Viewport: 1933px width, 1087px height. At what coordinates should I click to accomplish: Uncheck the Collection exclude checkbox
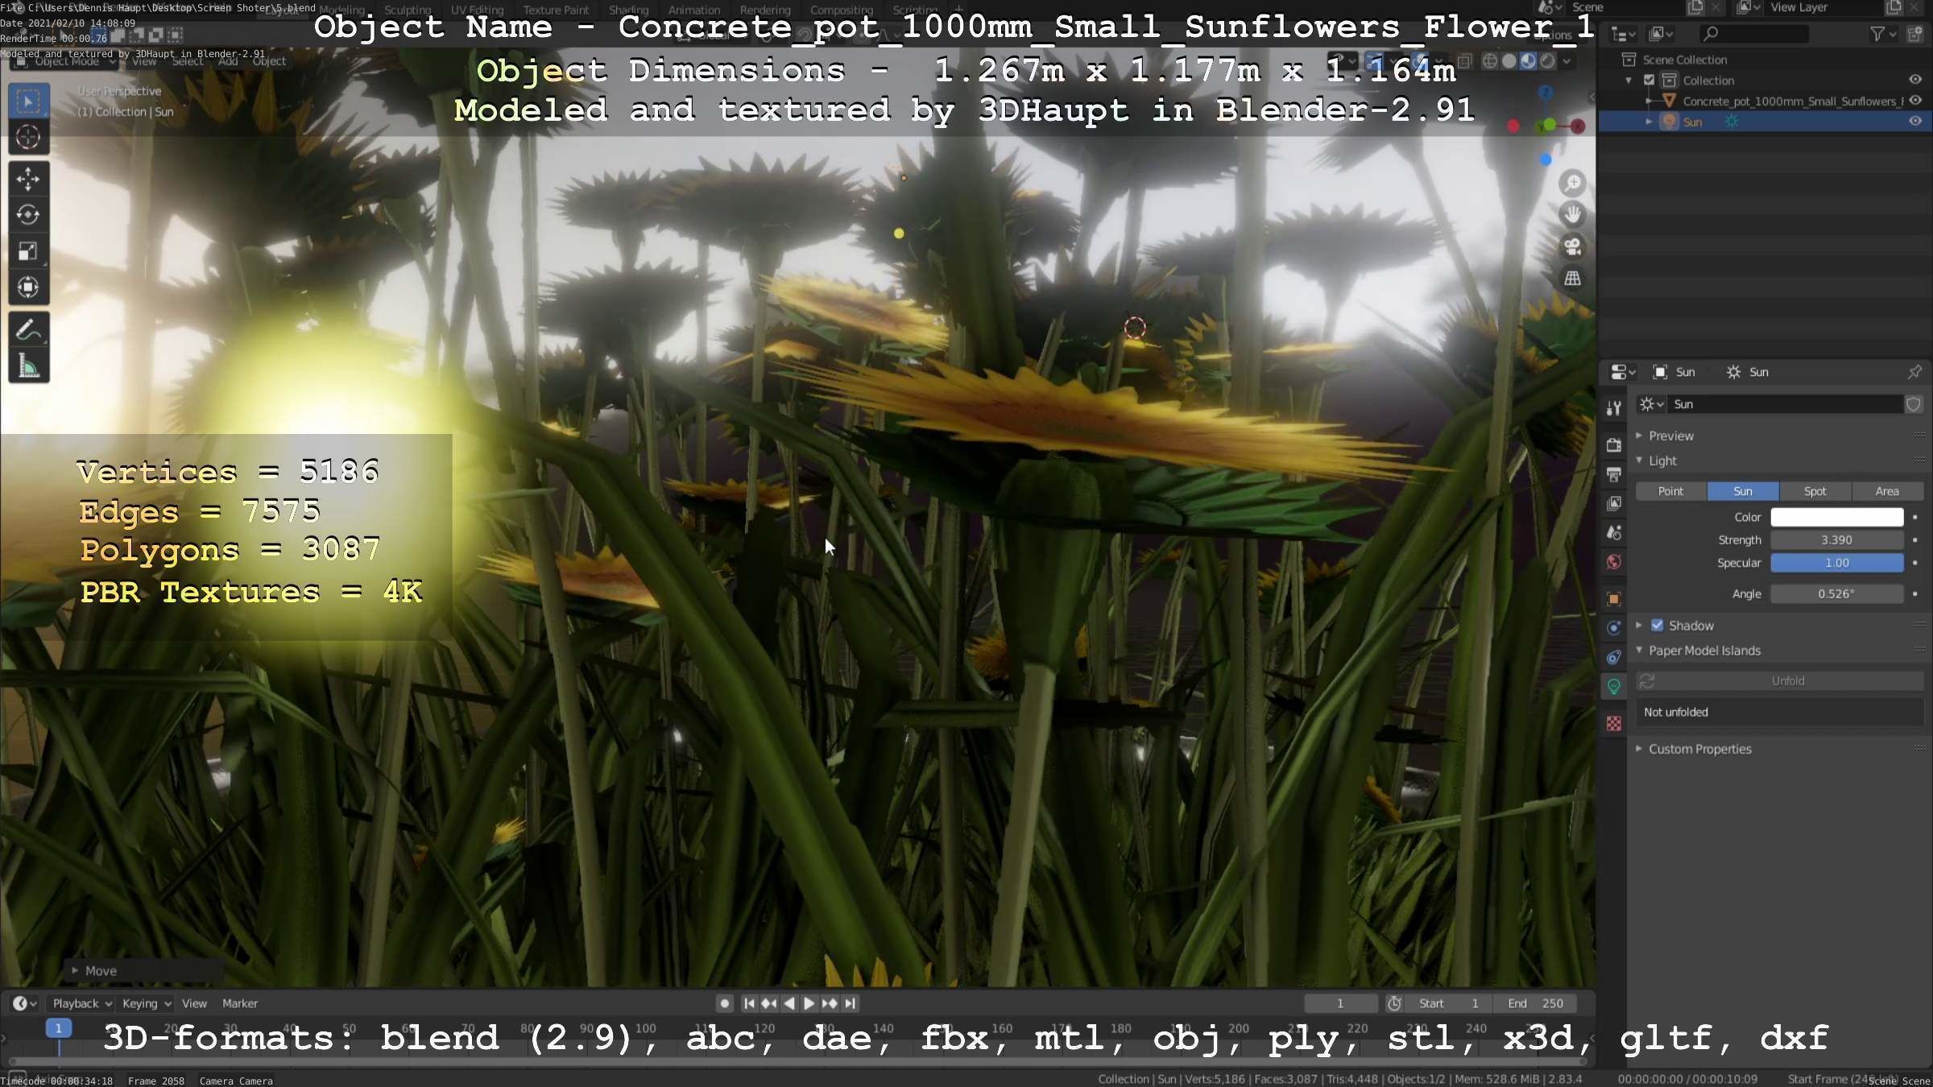point(1649,80)
